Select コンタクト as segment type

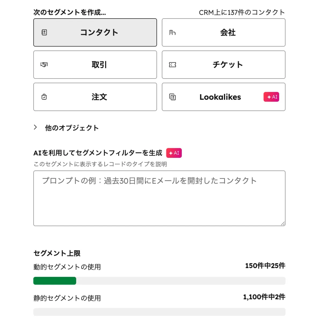[x=95, y=32]
